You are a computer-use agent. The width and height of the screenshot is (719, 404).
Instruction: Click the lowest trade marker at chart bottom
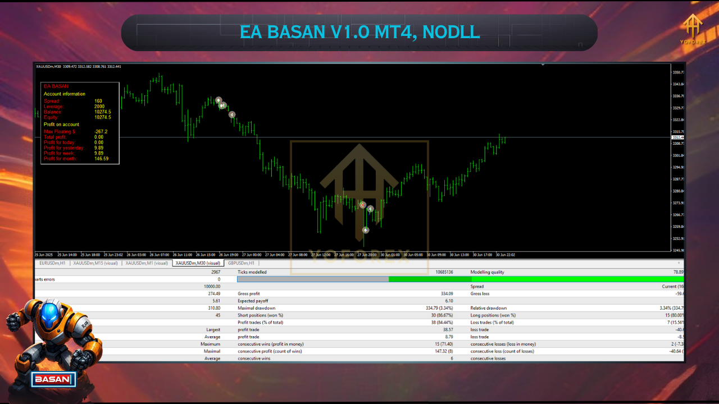point(366,230)
